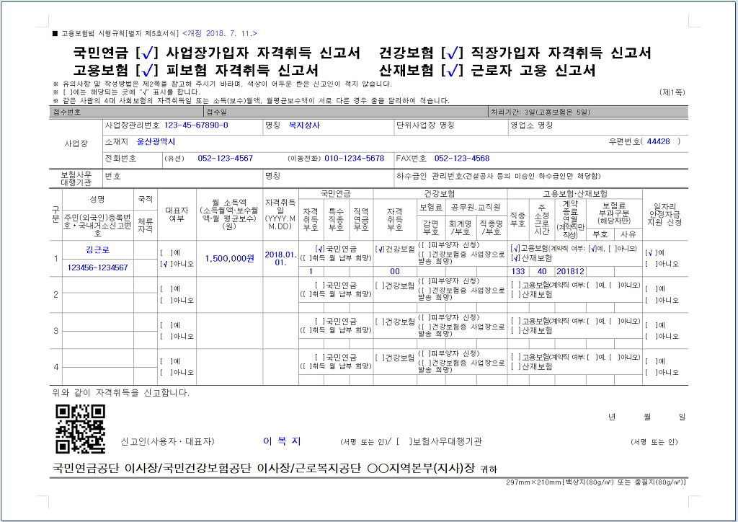The height and width of the screenshot is (522, 738).
Task: Select landline number 052-123-4567
Action: tap(225, 159)
